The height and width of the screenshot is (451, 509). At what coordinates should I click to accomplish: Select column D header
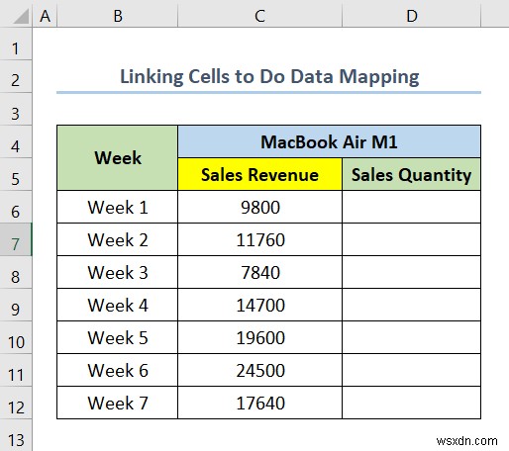[x=412, y=16]
